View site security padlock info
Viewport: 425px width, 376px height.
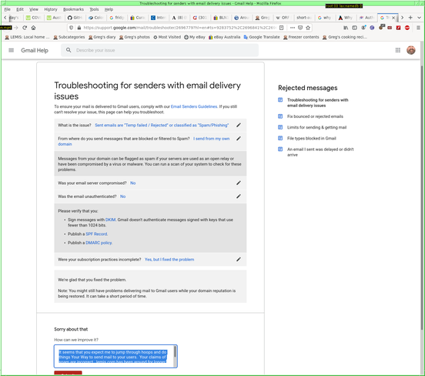(79, 28)
